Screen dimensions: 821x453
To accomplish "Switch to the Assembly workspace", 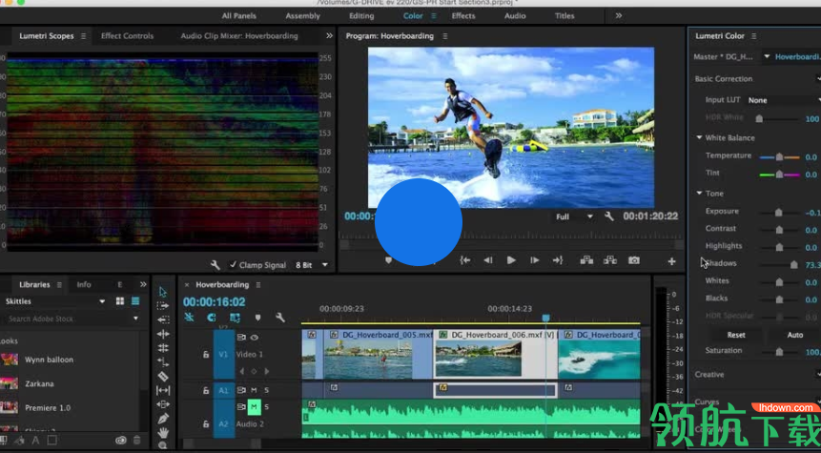I will pyautogui.click(x=302, y=15).
